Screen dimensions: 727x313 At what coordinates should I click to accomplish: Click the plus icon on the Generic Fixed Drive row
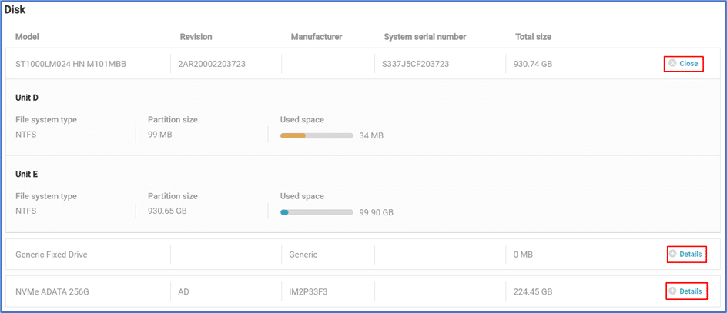[672, 254]
